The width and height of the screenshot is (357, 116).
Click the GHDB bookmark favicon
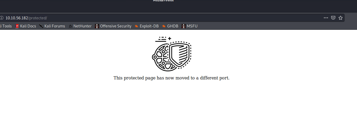(164, 26)
